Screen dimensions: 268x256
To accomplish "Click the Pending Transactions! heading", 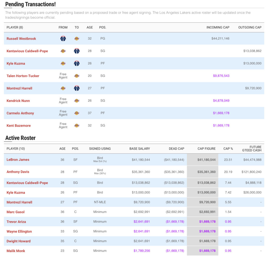I will coord(30,4).
